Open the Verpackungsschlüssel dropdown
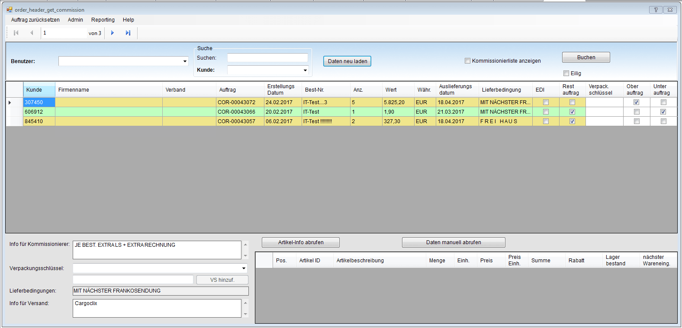 pos(244,268)
